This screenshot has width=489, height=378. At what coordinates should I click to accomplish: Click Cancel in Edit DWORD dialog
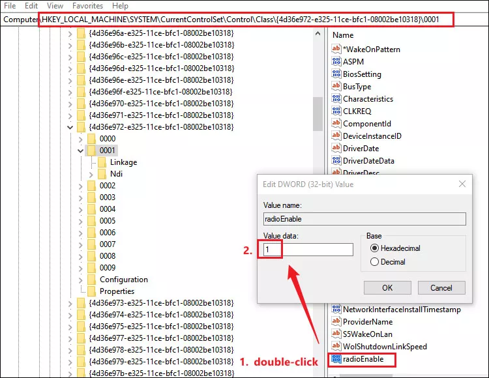tap(441, 287)
